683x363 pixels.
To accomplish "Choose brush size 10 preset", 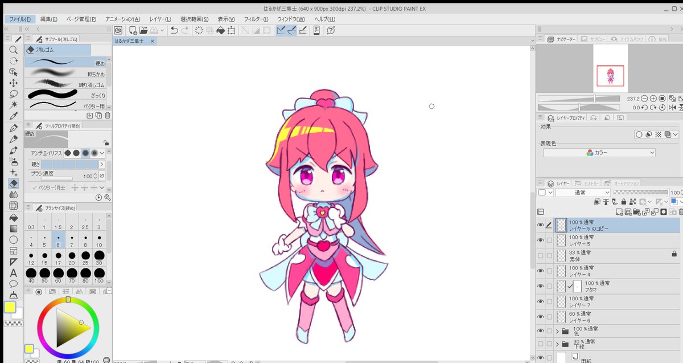I will [98, 239].
